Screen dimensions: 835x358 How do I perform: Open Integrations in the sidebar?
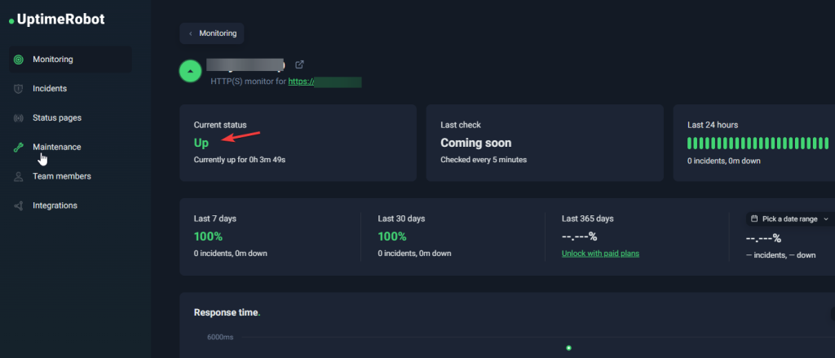[x=70, y=206]
